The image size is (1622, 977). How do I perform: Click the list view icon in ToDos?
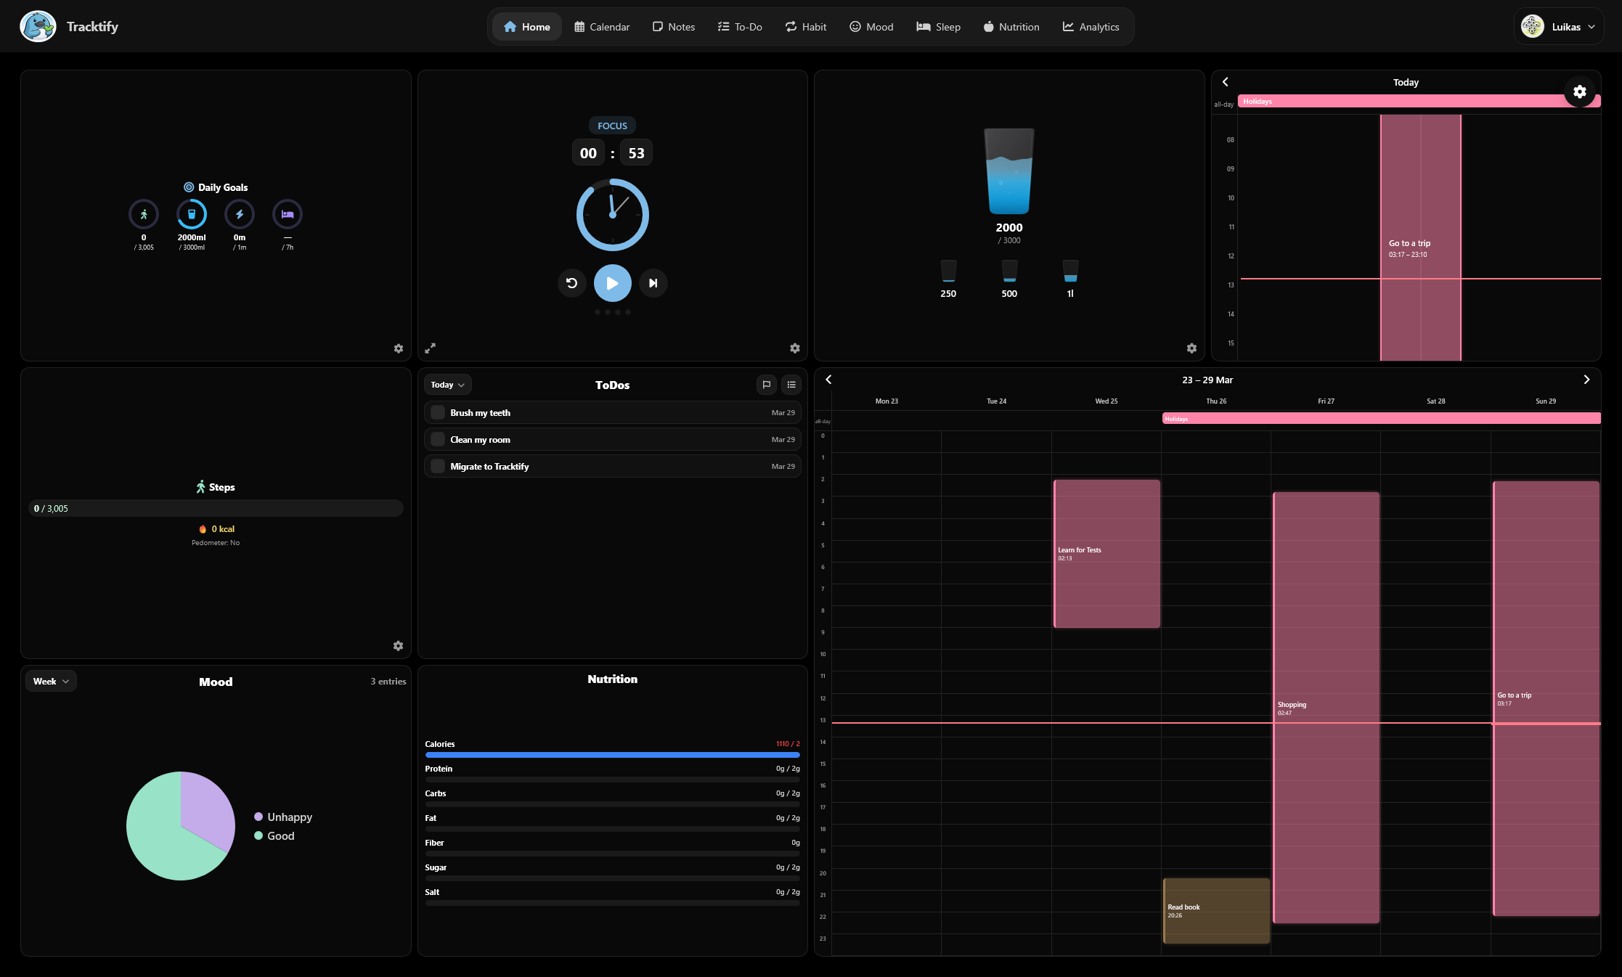pyautogui.click(x=791, y=385)
